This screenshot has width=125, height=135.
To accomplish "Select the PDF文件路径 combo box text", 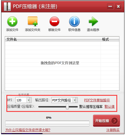I will tap(62, 100).
